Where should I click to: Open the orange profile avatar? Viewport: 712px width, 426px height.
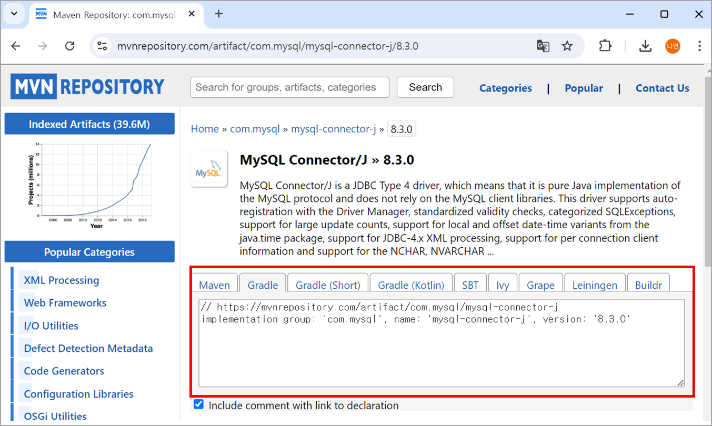click(673, 46)
